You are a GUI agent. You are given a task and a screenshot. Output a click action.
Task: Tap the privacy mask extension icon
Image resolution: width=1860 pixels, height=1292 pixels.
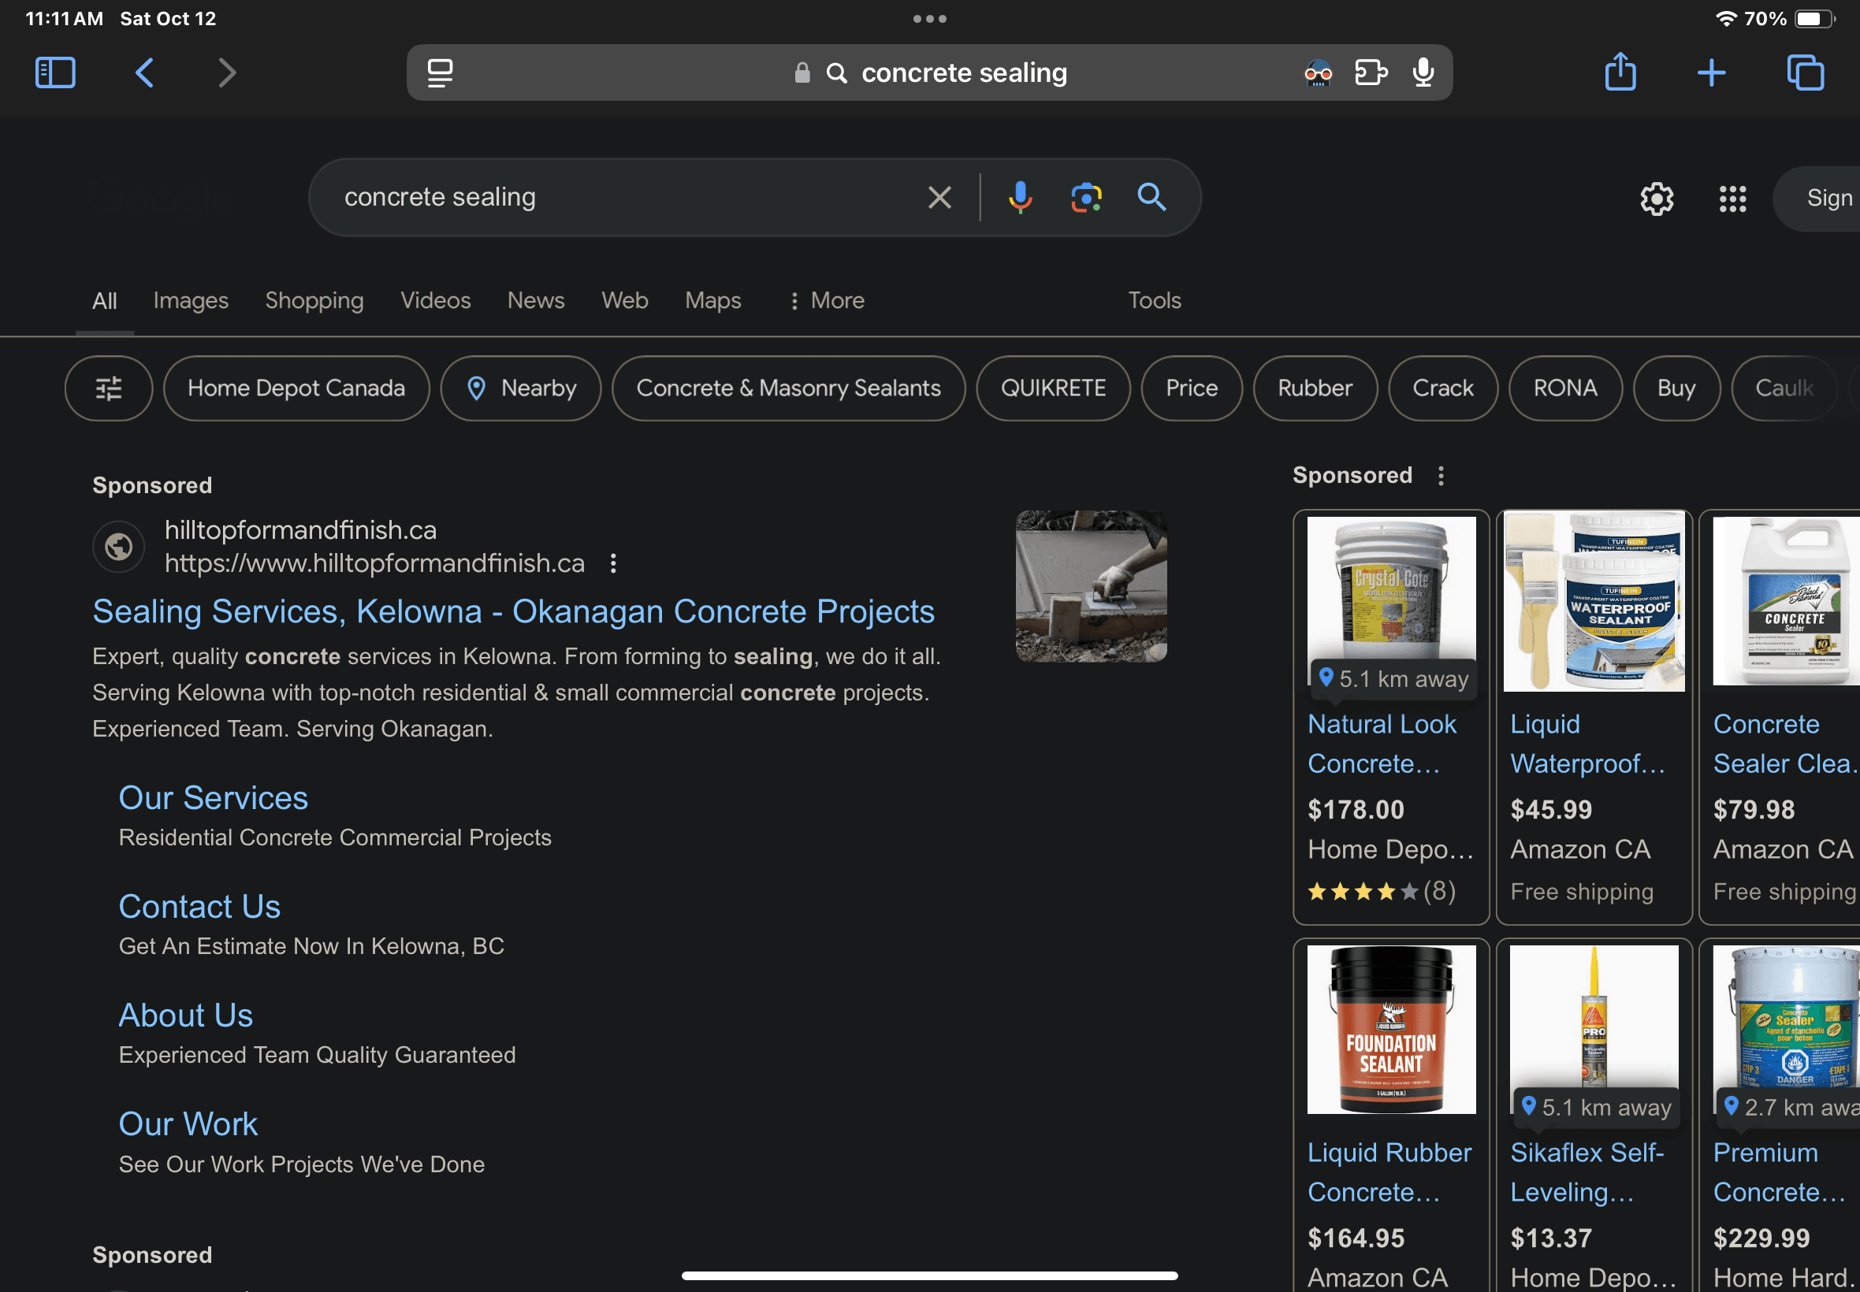1318,72
